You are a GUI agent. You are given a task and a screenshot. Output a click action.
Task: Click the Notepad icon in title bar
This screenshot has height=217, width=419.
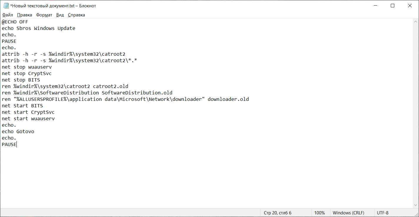[x=6, y=6]
